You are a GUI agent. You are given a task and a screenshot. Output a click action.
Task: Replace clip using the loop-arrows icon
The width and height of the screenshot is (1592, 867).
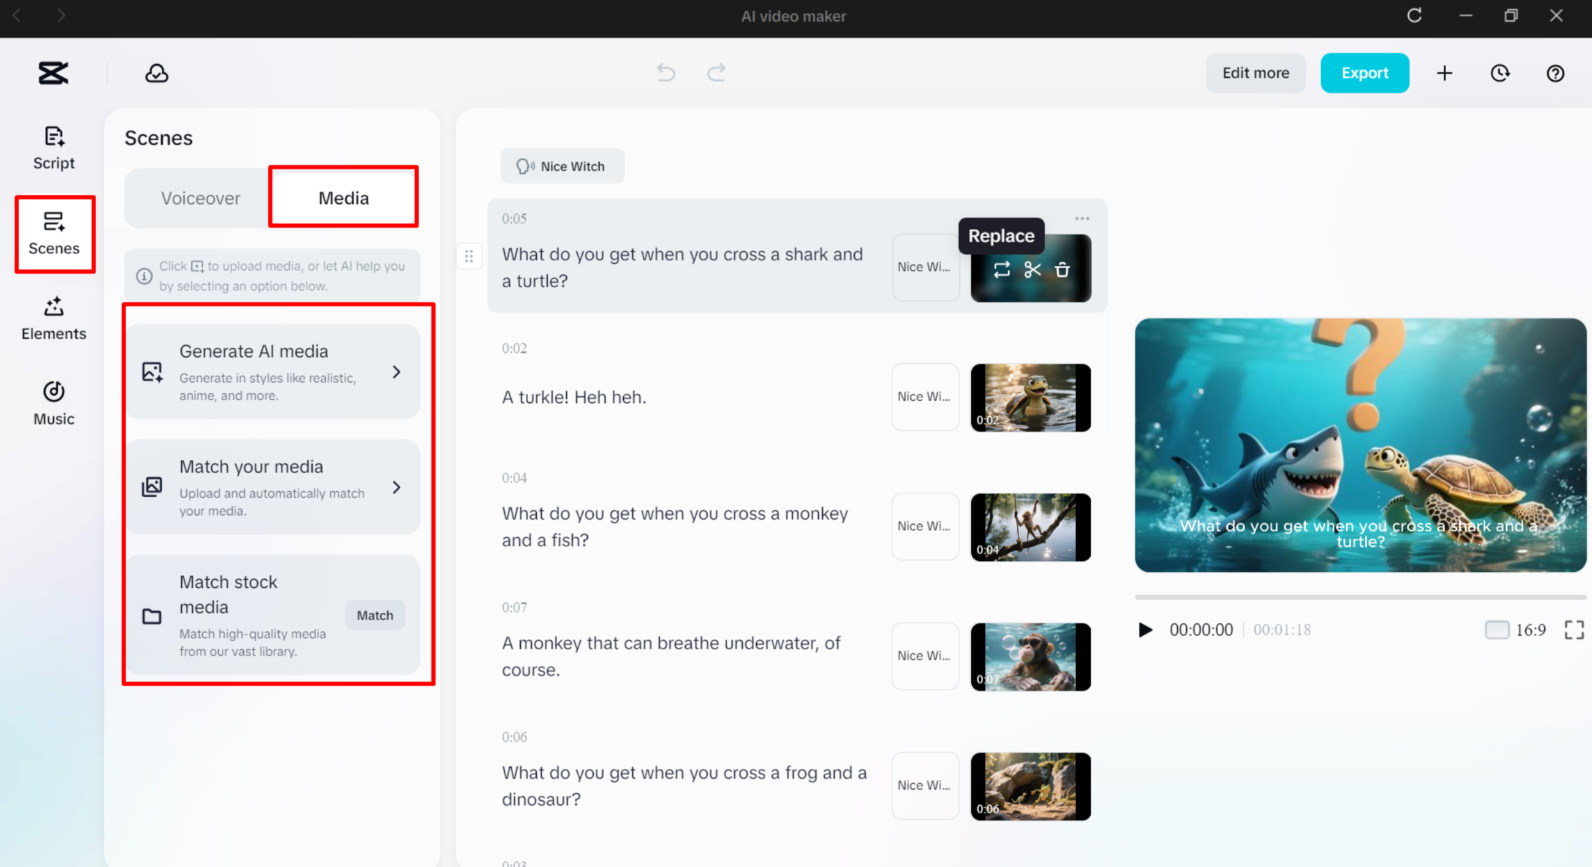(x=1002, y=269)
